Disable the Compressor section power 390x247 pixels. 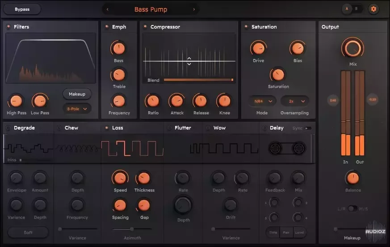(x=145, y=26)
